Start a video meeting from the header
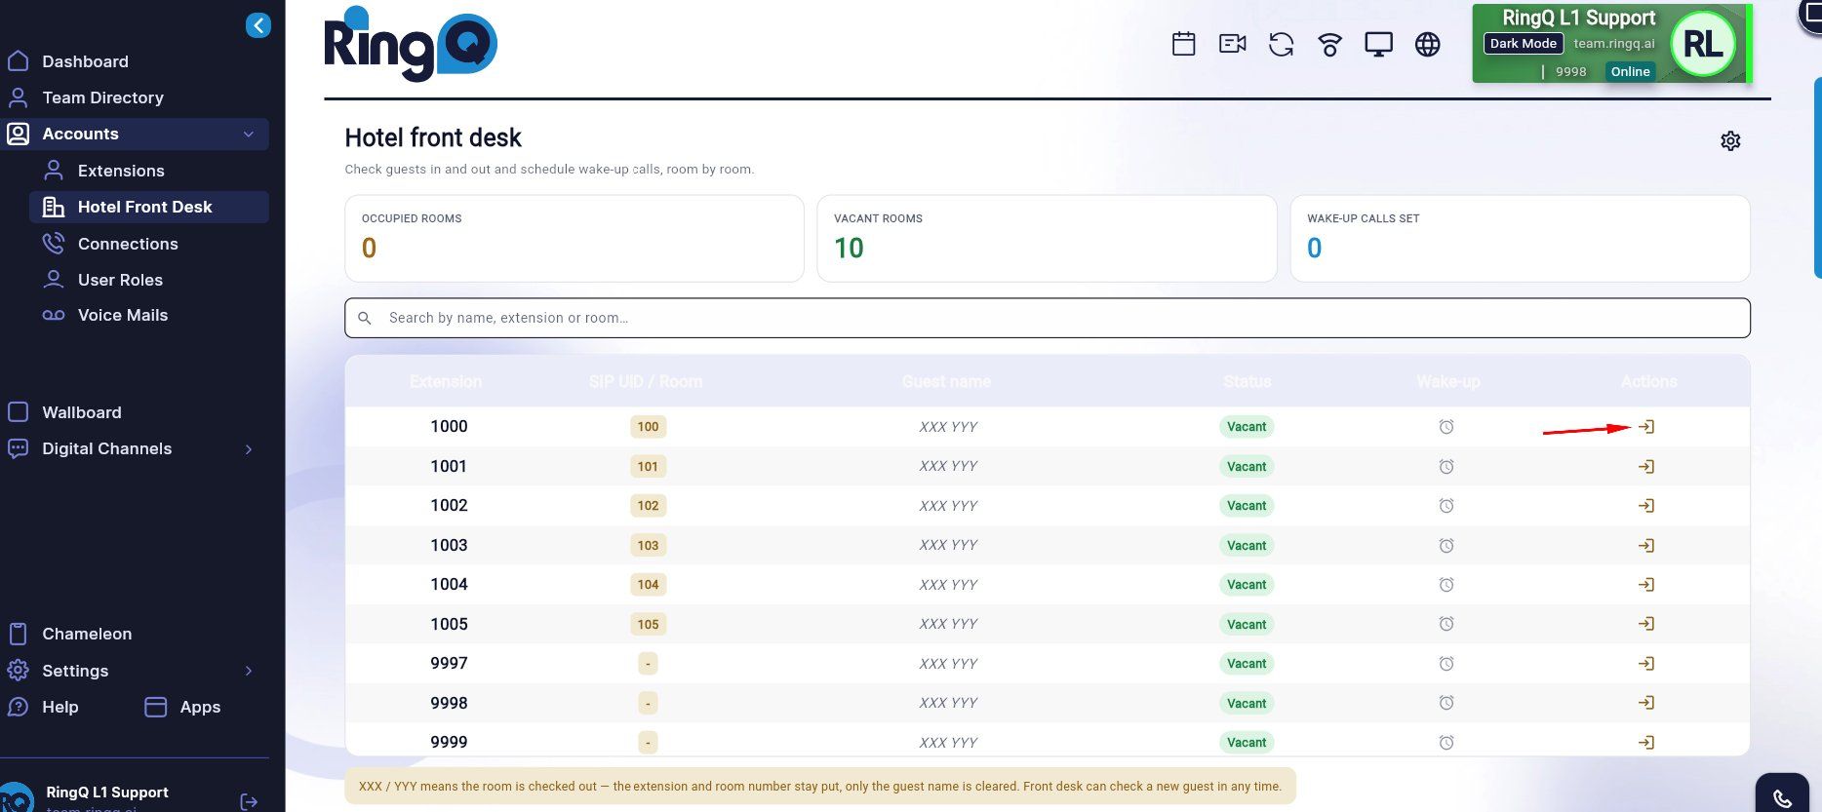The image size is (1822, 812). point(1232,44)
